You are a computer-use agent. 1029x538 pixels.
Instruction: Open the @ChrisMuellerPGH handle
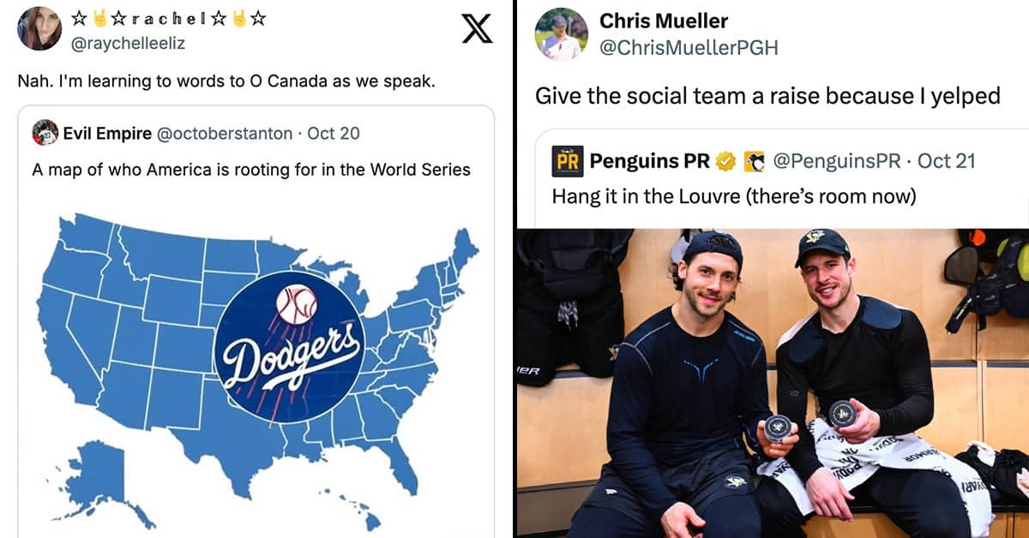(689, 48)
